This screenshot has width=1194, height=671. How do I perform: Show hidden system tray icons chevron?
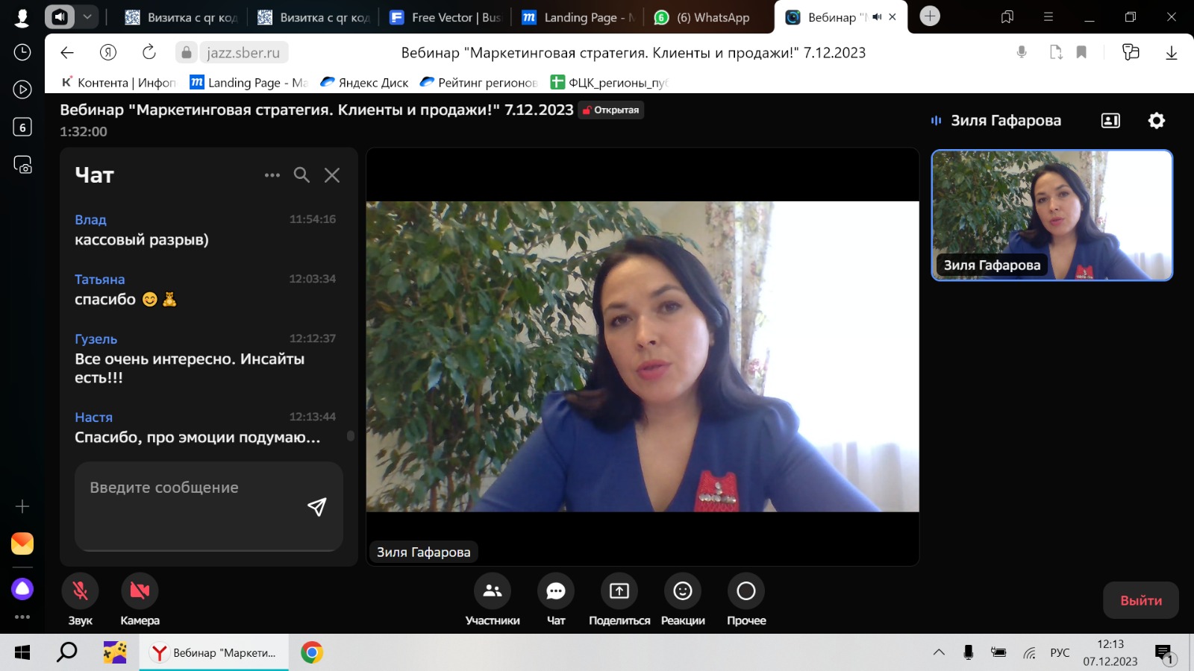point(939,652)
